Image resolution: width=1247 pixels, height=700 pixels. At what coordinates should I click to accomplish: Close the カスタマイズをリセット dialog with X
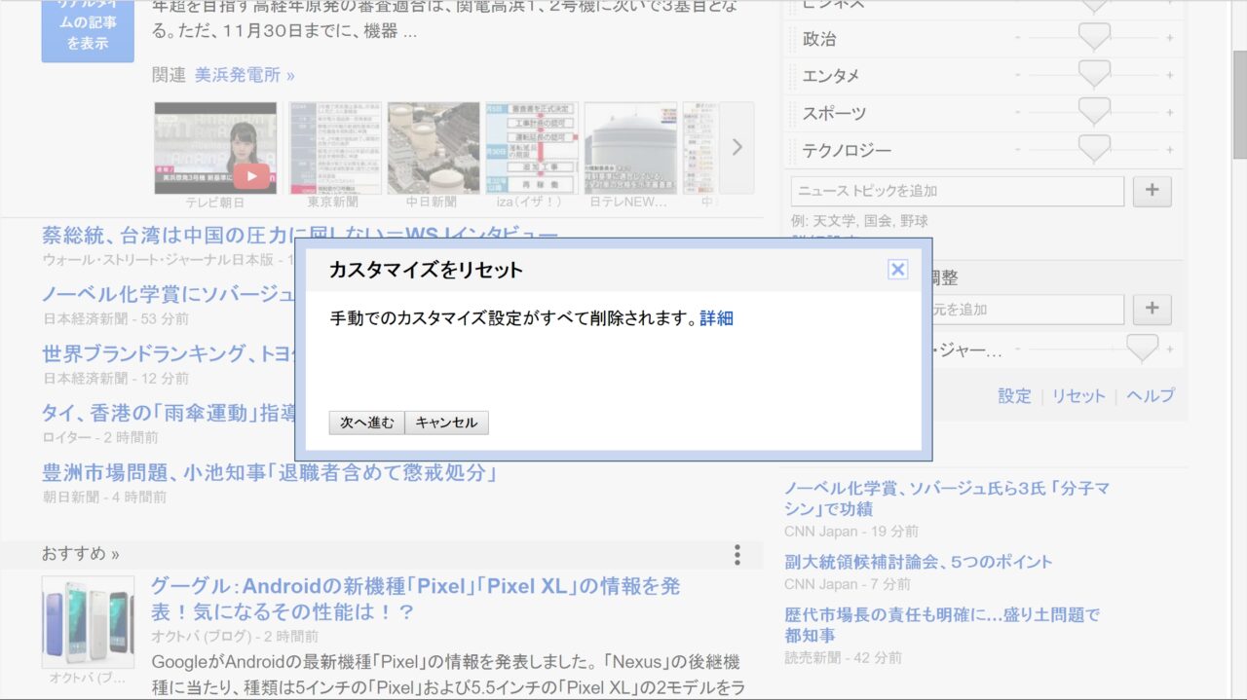(897, 270)
